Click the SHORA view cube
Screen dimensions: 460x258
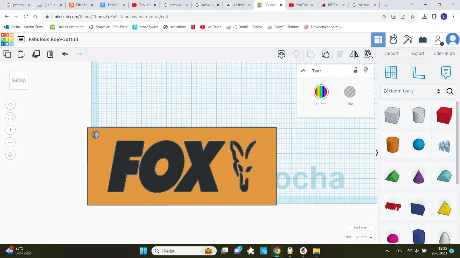pyautogui.click(x=19, y=80)
